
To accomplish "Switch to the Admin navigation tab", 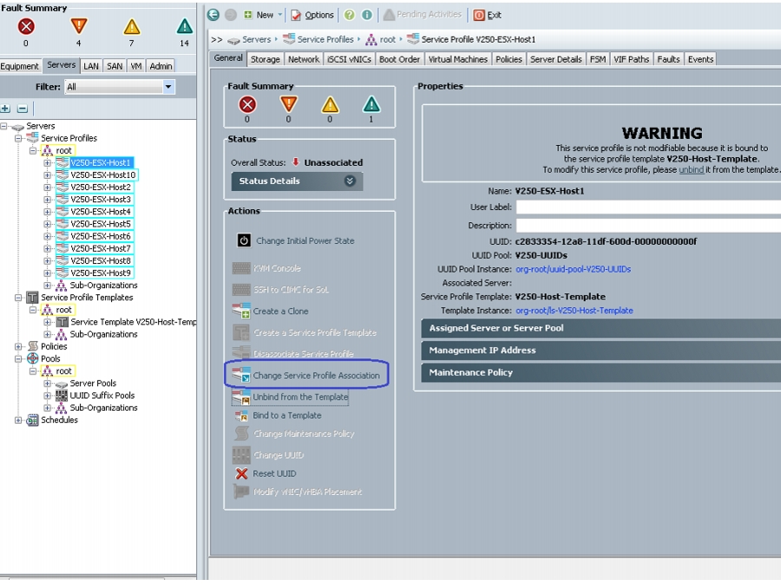I will pyautogui.click(x=161, y=66).
